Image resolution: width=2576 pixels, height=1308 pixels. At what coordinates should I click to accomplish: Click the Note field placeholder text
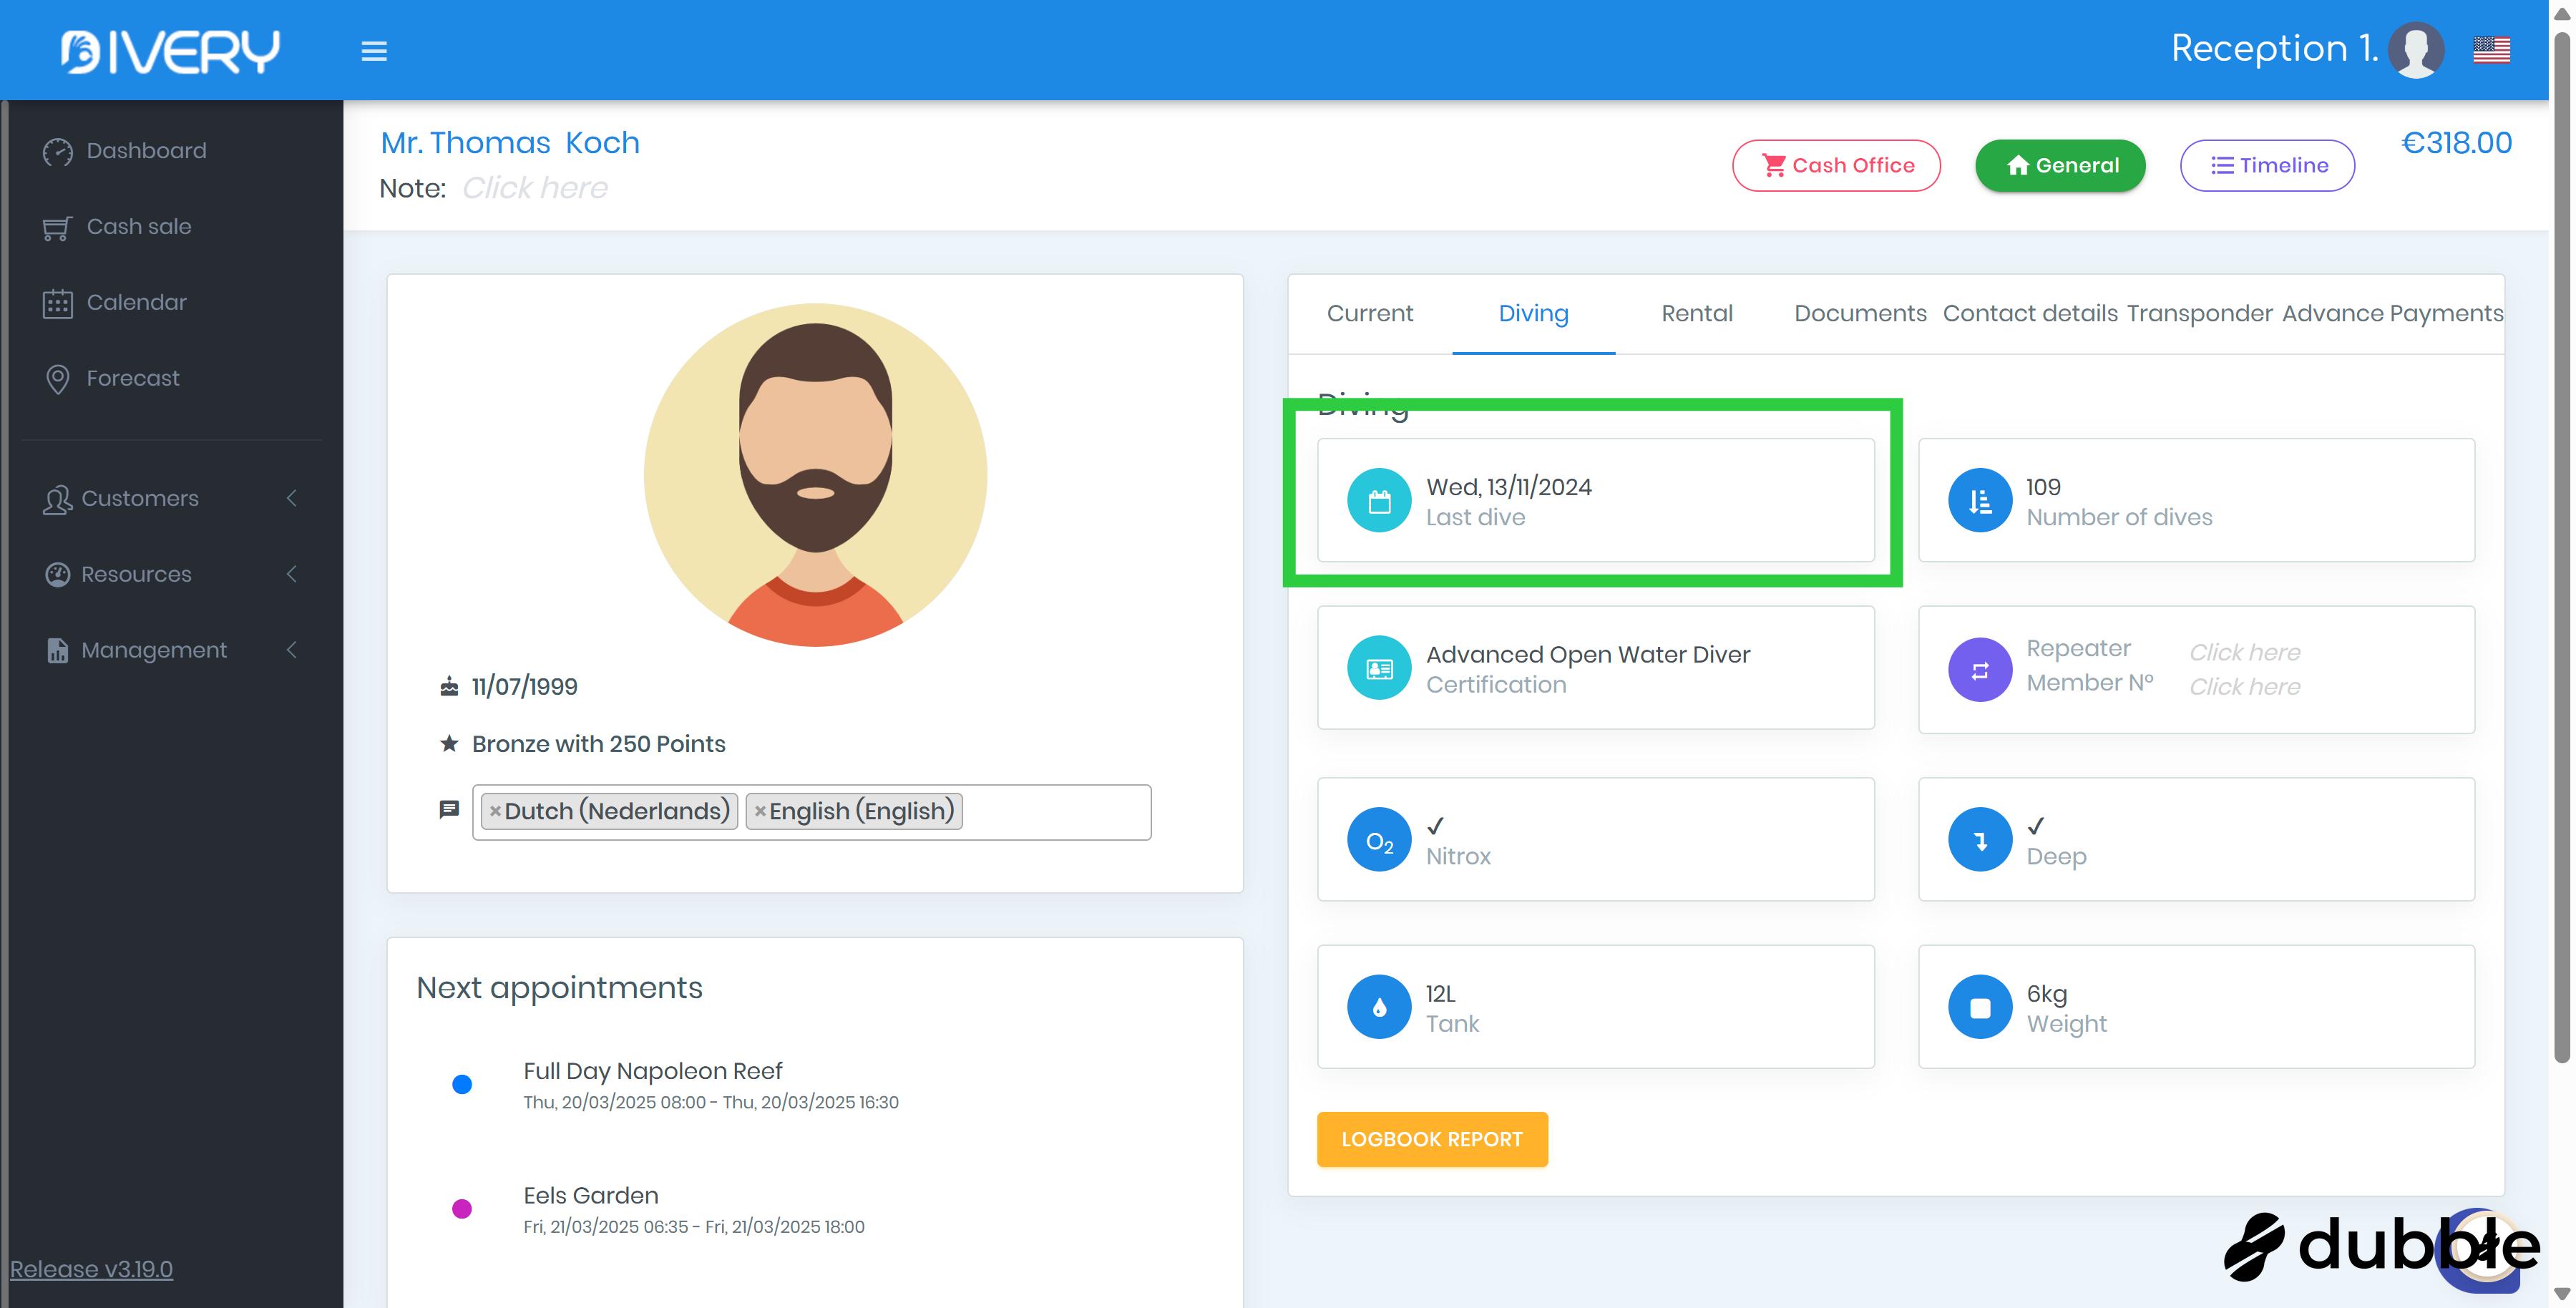pos(534,188)
